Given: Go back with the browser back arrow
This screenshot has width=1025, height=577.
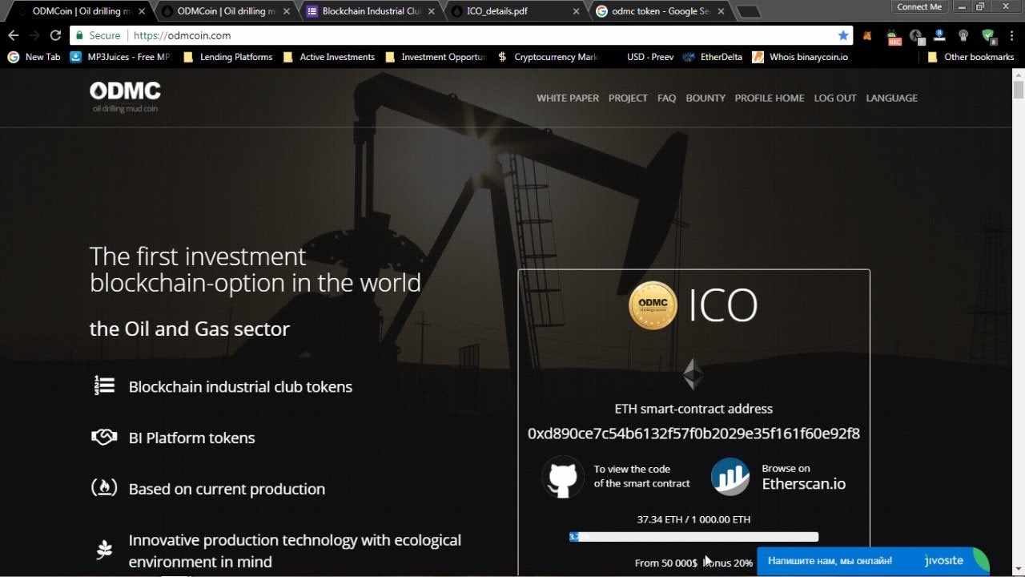Looking at the screenshot, I should tap(13, 36).
